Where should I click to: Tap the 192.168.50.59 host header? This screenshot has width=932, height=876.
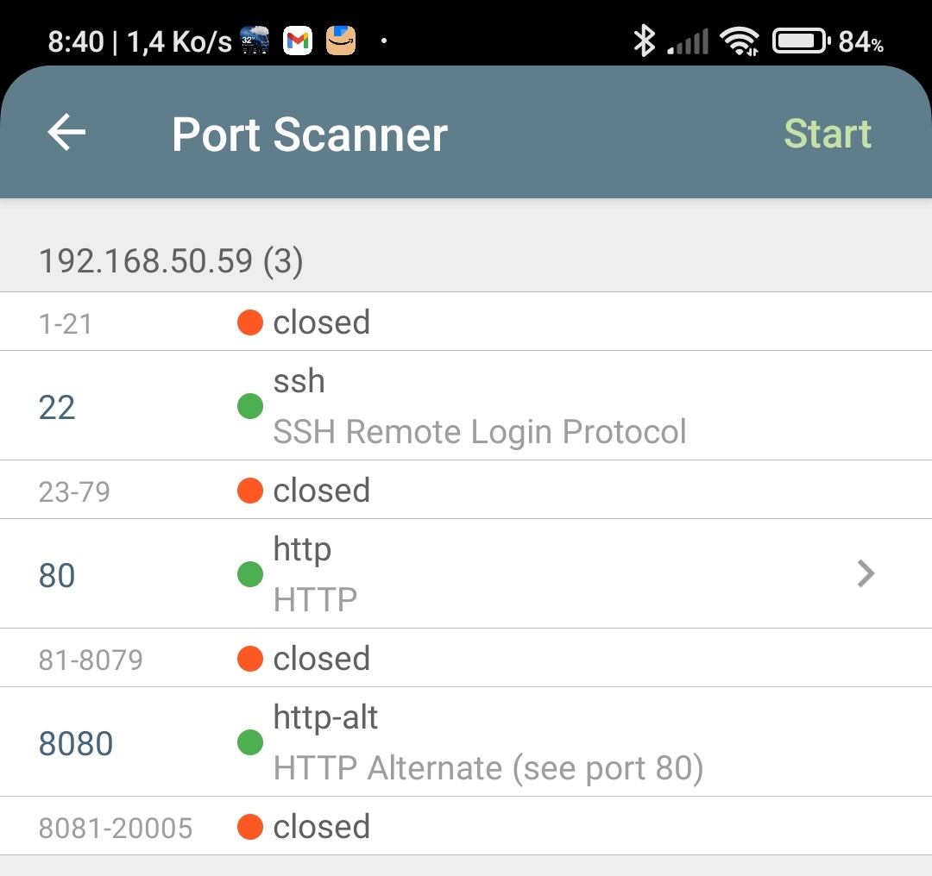tap(171, 262)
